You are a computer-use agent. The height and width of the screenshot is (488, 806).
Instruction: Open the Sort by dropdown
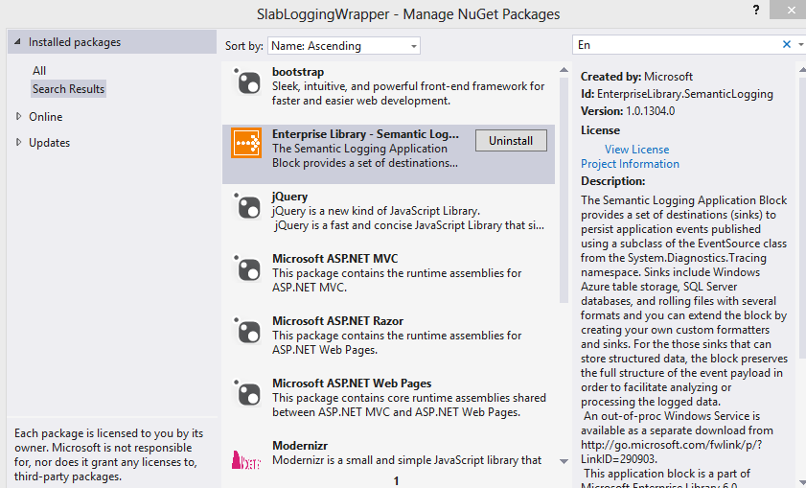pos(343,46)
